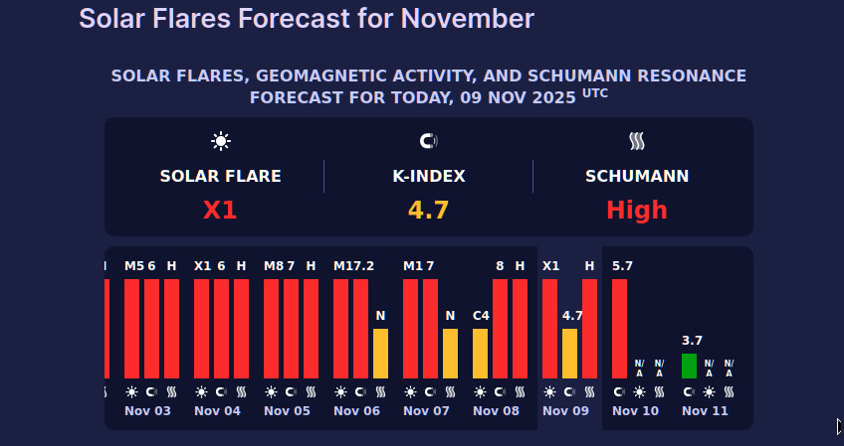Click the green 3.7 bar for Nov 11
Image resolution: width=844 pixels, height=446 pixels.
point(689,366)
